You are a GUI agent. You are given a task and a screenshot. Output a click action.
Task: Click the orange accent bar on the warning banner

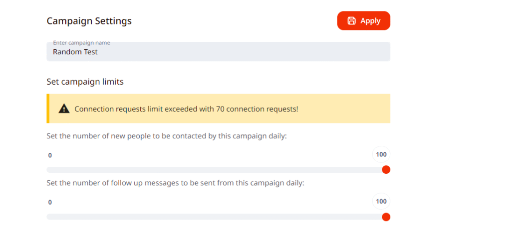click(48, 109)
